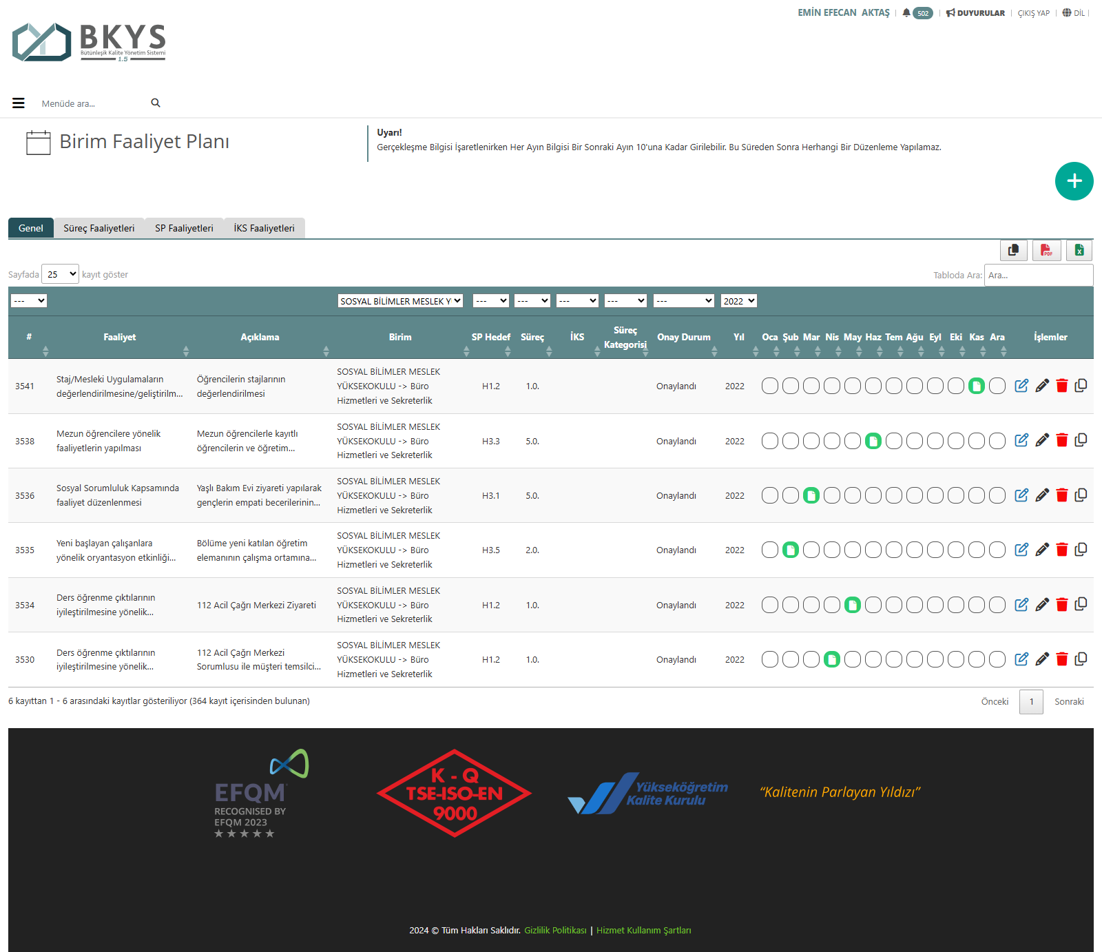Screen dimensions: 1102x952
Task: Toggle the Oca circle for activity 3541
Action: [769, 386]
